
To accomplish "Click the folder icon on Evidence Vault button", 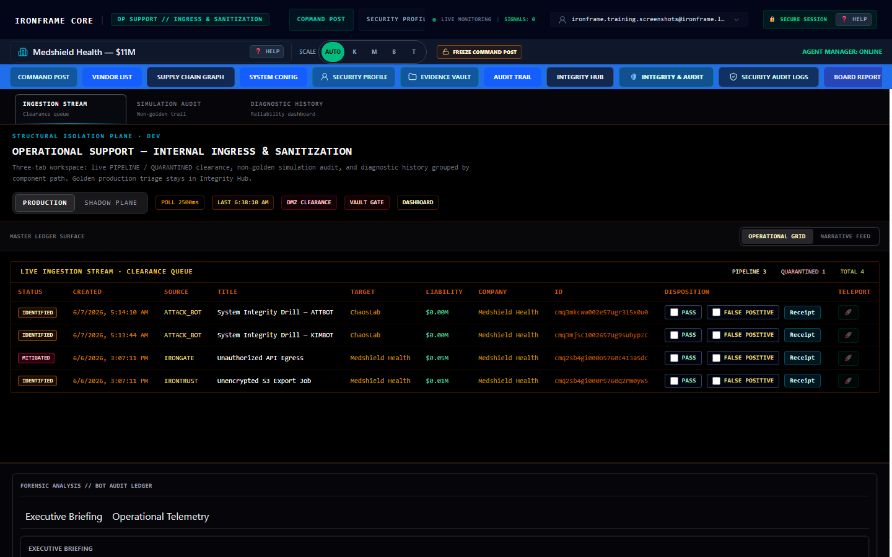I will pyautogui.click(x=413, y=77).
